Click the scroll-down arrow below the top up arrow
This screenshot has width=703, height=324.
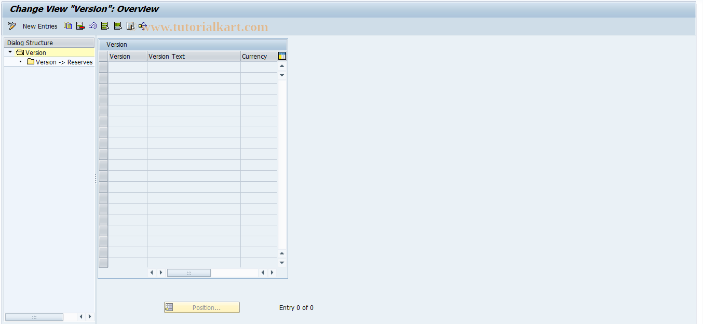point(282,75)
